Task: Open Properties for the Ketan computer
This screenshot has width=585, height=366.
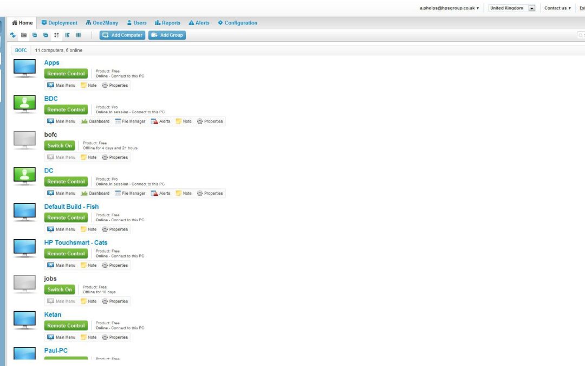Action: [115, 338]
